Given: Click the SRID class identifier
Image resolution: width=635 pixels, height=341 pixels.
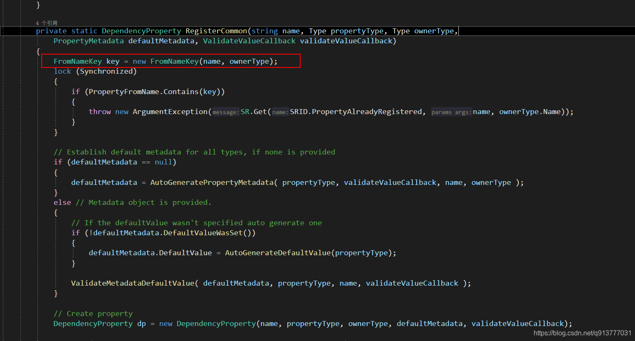Looking at the screenshot, I should 299,112.
